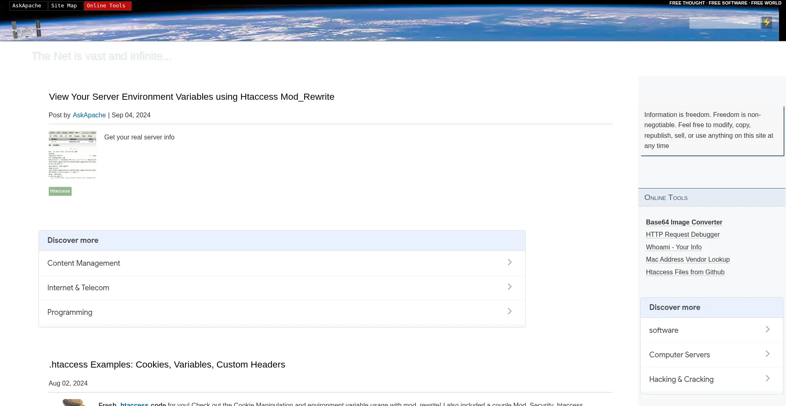Open the Computer Servers sidebar row label
The image size is (786, 406).
pyautogui.click(x=680, y=355)
